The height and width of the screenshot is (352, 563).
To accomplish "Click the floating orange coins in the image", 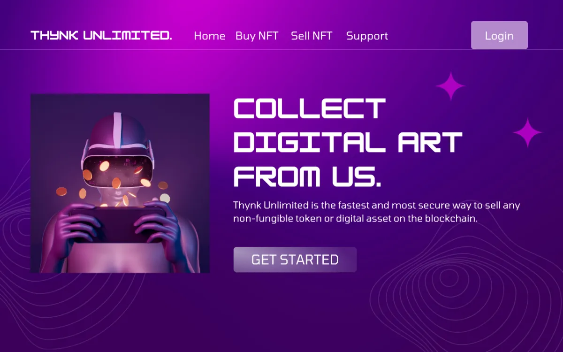I will pos(113,185).
